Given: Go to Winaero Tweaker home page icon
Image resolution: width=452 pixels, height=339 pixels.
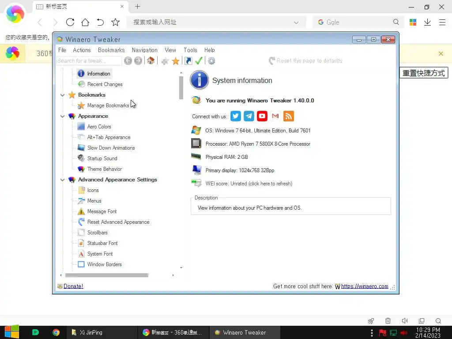Looking at the screenshot, I should point(151,60).
